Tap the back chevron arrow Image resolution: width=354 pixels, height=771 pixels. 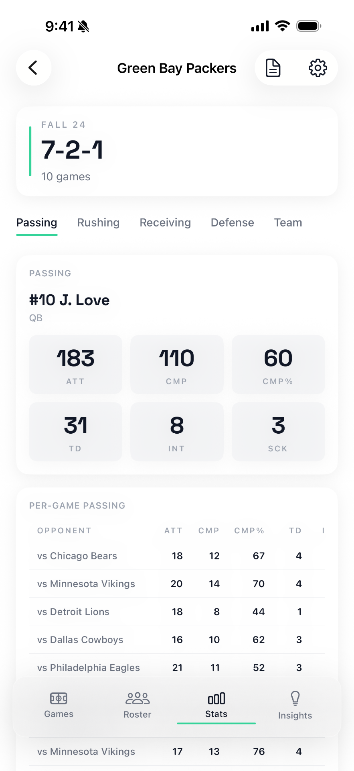click(34, 68)
